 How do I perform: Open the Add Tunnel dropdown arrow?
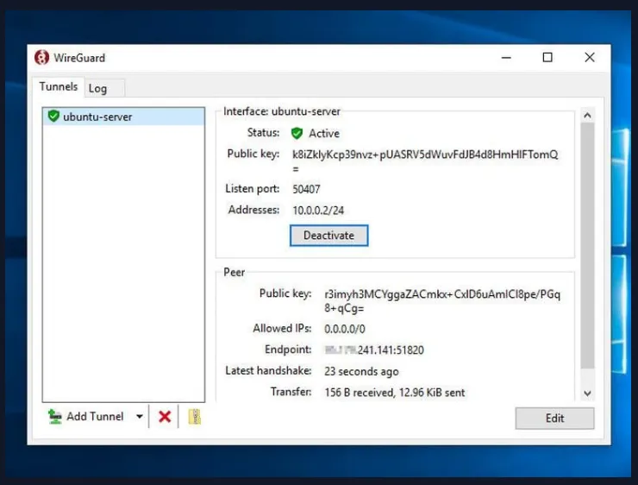click(x=140, y=417)
